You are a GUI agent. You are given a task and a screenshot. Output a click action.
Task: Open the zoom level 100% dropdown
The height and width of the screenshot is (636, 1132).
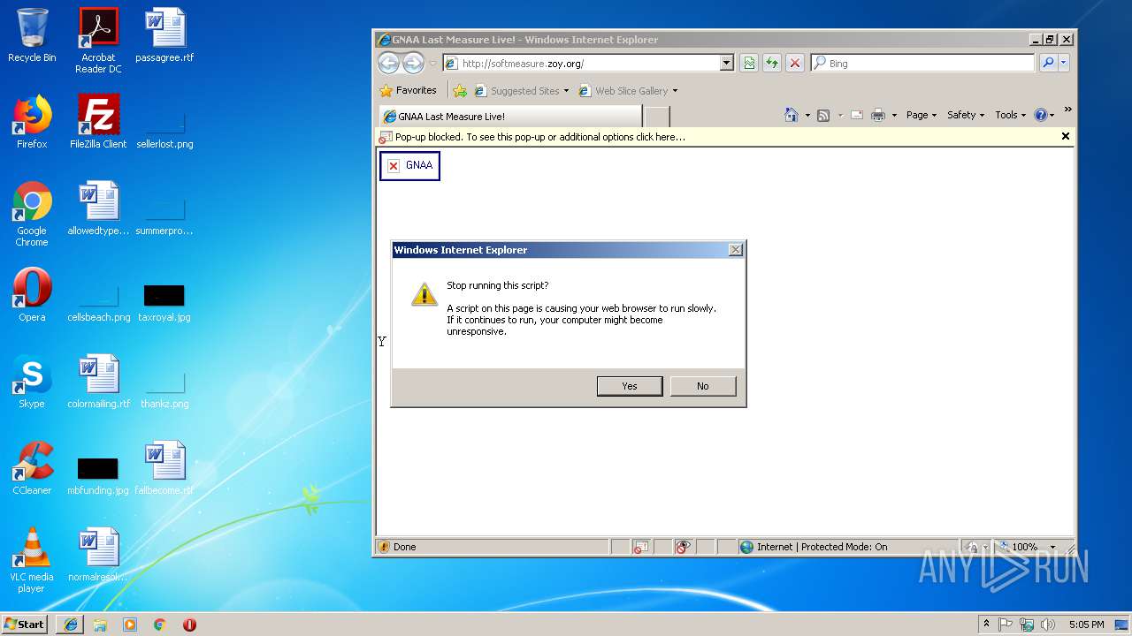1052,547
